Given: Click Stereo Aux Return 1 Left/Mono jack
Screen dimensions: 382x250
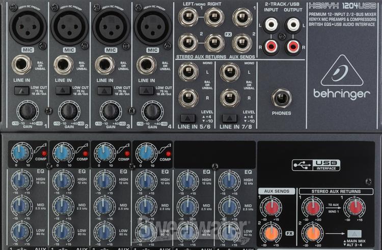Looking at the screenshot, I should (x=188, y=17).
